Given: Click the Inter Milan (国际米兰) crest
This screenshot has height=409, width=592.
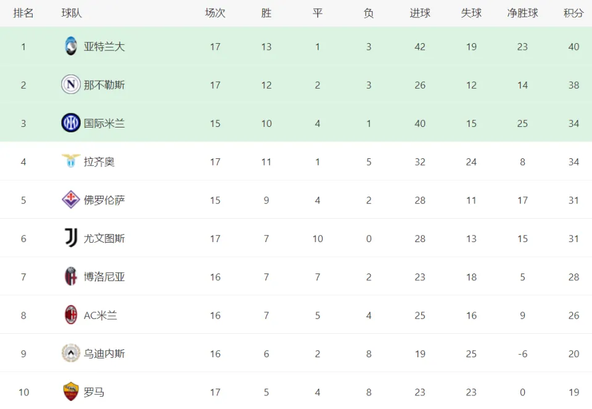Looking at the screenshot, I should coord(70,123).
